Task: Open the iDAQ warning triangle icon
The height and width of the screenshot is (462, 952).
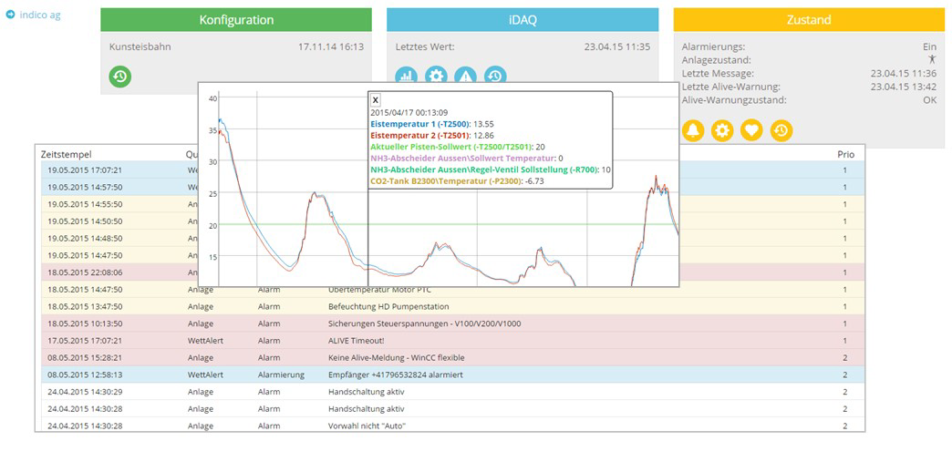Action: (466, 76)
